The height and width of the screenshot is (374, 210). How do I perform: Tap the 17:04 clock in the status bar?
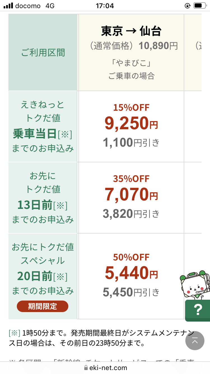(x=105, y=6)
